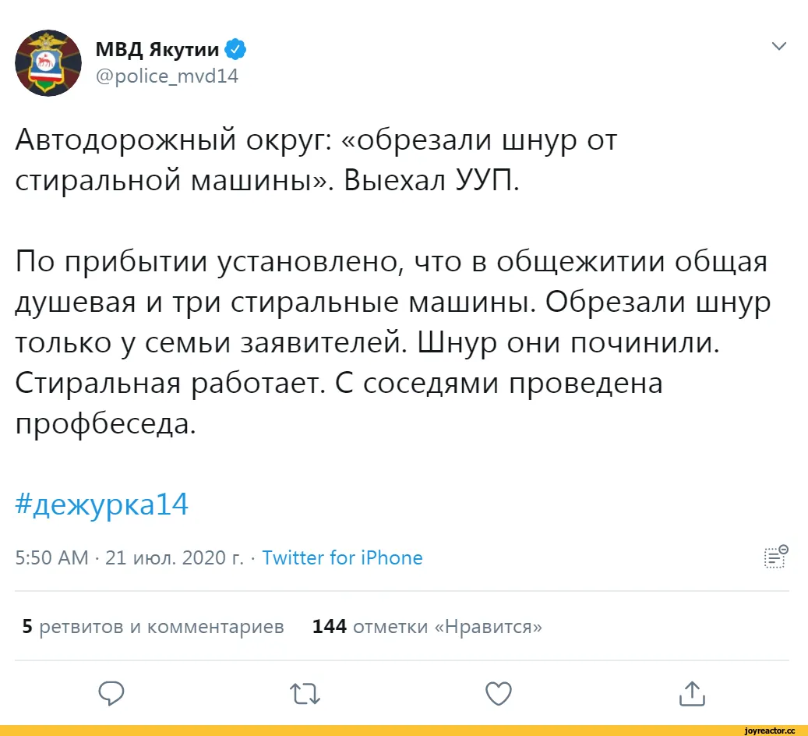
Task: Click the '21 июл. 2020 г.' date
Action: click(x=175, y=557)
